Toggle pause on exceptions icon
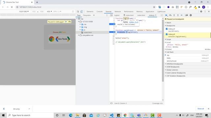This screenshot has width=211, height=118. [x=191, y=15]
